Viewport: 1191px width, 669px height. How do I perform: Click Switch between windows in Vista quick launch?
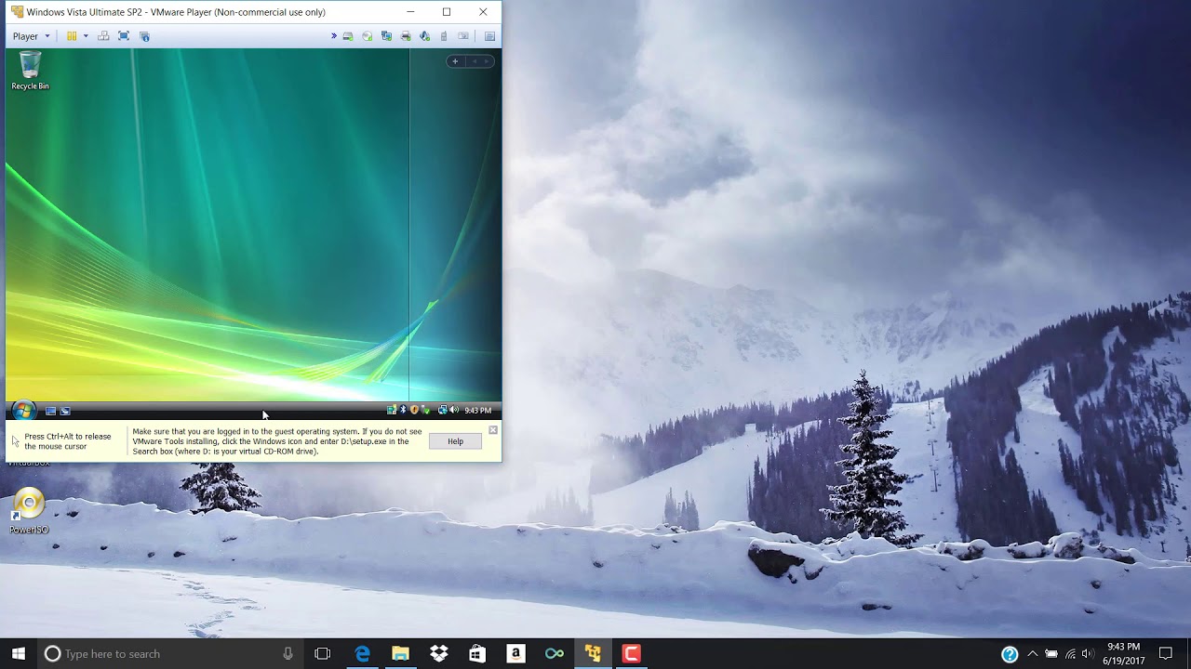pyautogui.click(x=65, y=410)
